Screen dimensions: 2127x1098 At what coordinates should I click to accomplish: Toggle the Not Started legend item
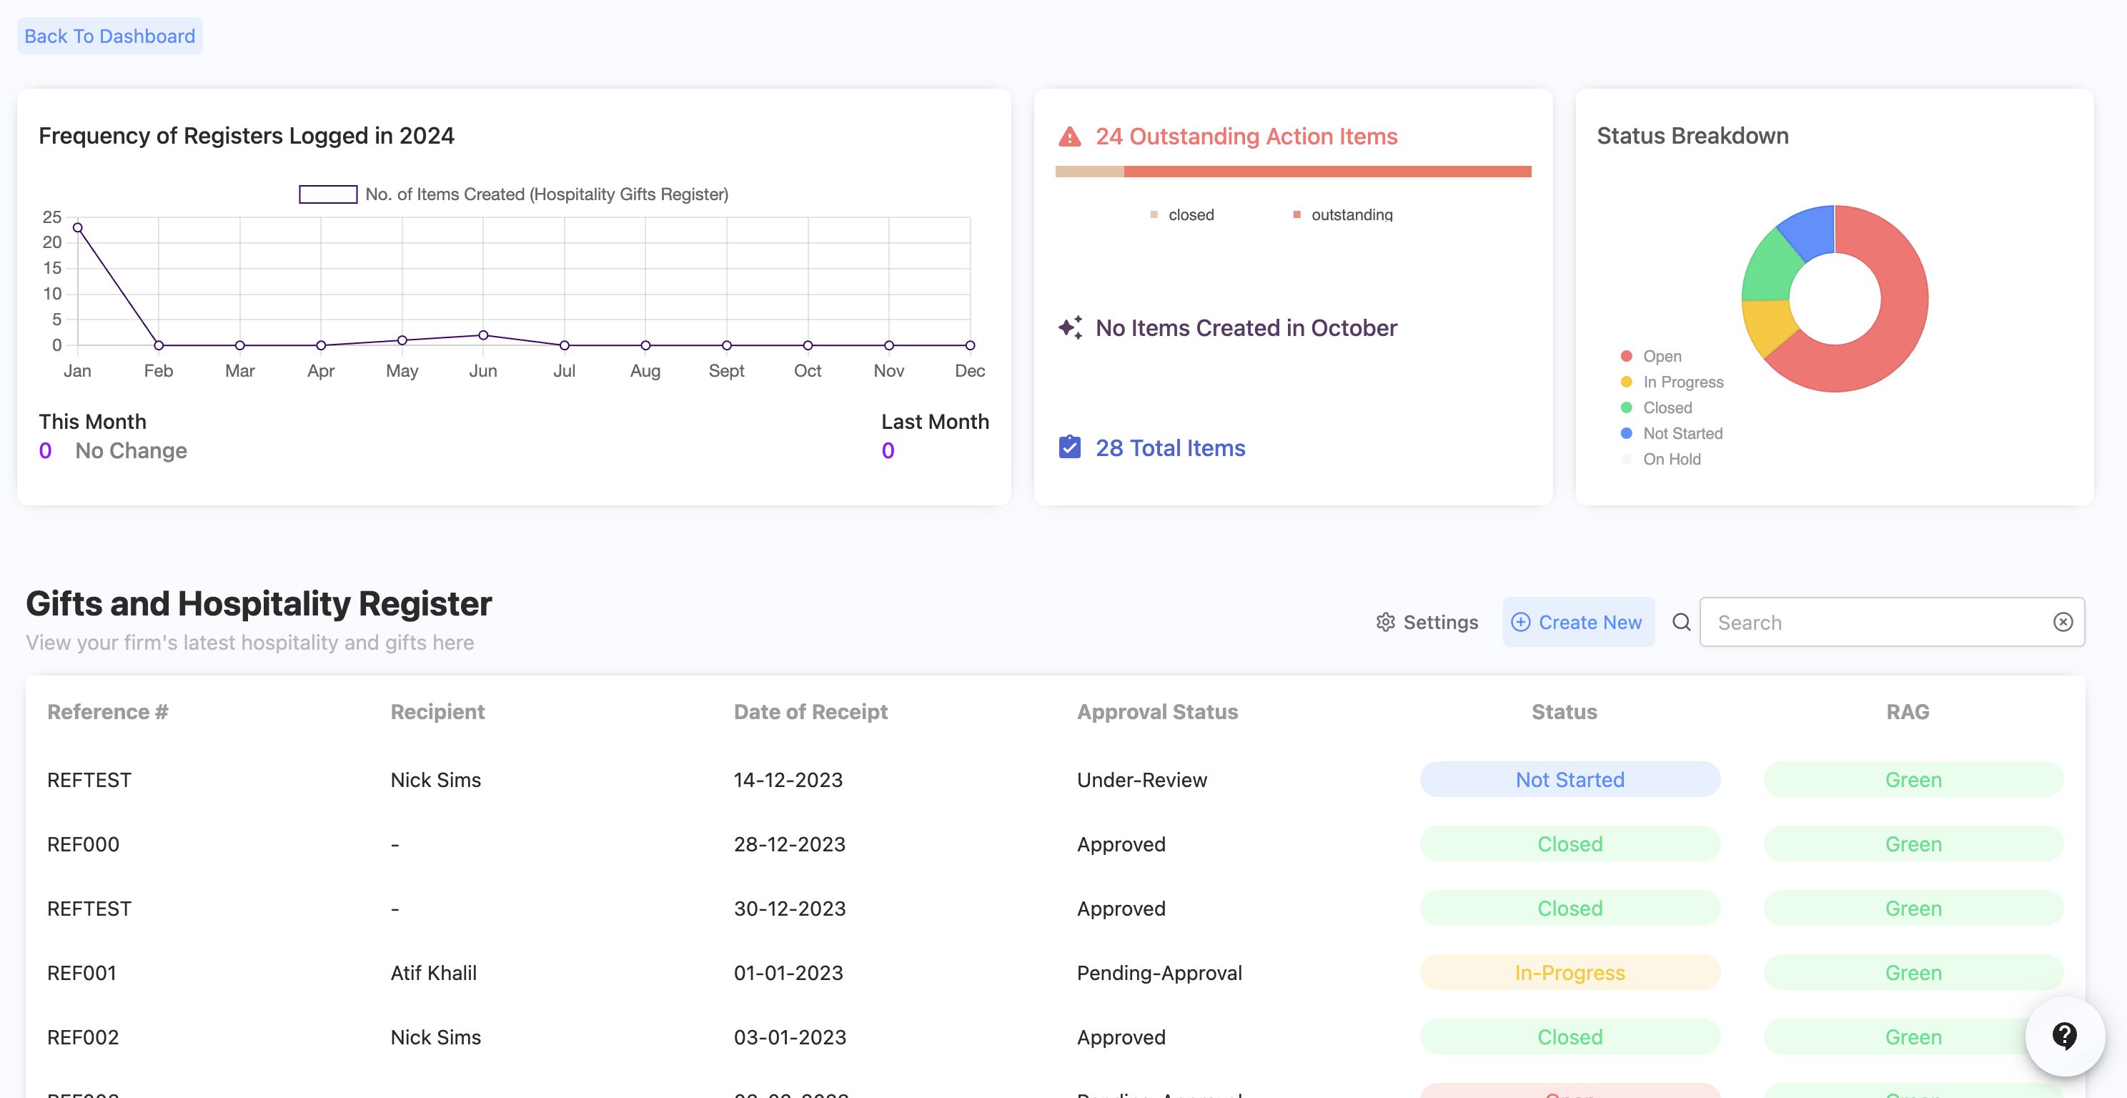click(1681, 433)
